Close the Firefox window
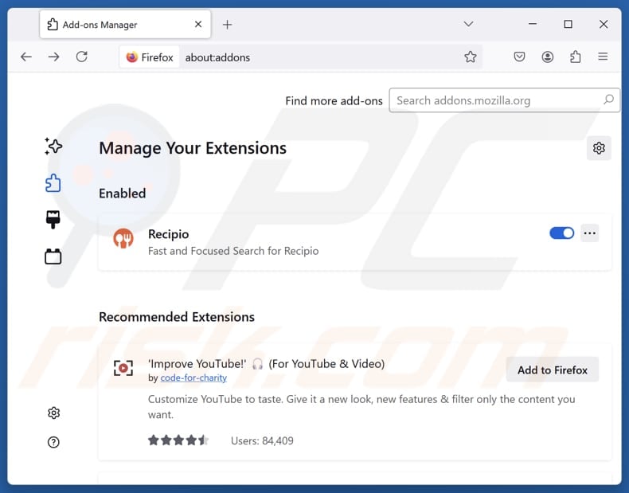 pyautogui.click(x=604, y=24)
